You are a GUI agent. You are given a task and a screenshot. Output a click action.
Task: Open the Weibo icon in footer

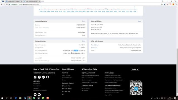(x=43, y=77)
